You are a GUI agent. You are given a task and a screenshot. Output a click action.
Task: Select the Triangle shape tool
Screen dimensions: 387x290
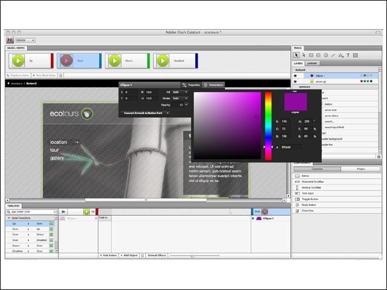340,55
